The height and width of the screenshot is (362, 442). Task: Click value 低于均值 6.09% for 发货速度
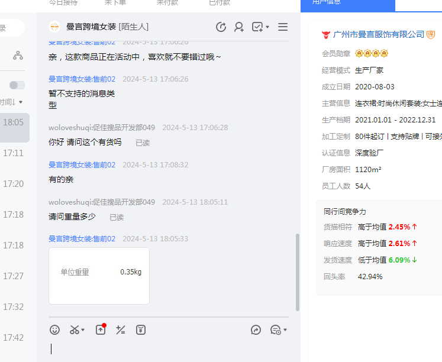[388, 260]
